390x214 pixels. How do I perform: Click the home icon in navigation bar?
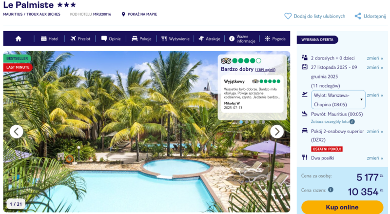coord(19,39)
